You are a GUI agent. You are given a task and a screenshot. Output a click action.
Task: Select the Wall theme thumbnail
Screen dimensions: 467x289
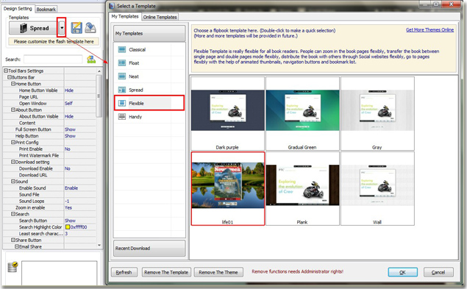377,188
